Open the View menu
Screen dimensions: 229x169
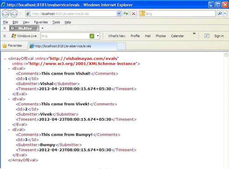26,22
